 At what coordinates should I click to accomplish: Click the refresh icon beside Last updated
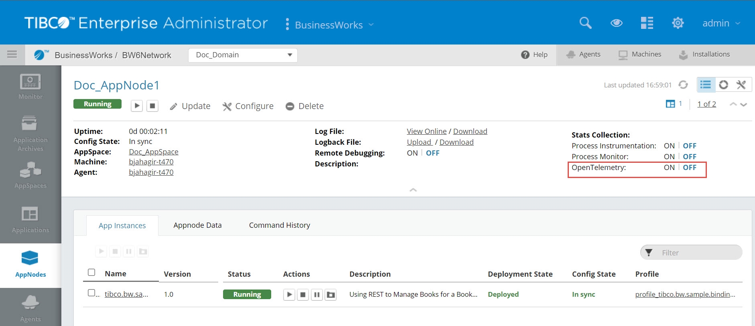[x=683, y=85]
